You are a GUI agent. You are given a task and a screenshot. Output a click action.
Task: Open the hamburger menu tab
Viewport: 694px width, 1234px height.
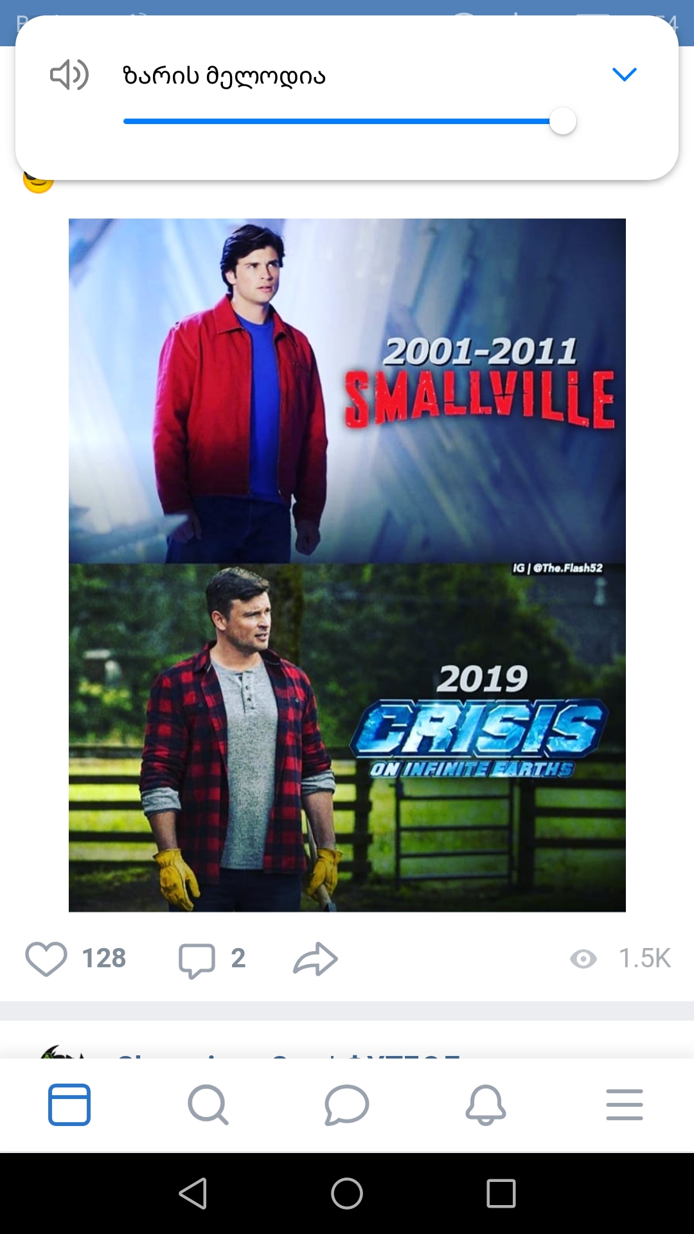coord(625,1105)
